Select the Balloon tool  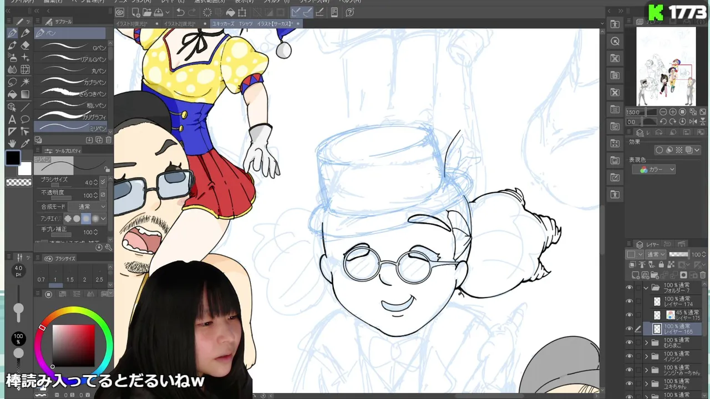pos(25,119)
